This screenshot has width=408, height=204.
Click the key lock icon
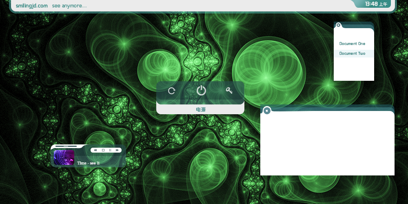tap(229, 91)
